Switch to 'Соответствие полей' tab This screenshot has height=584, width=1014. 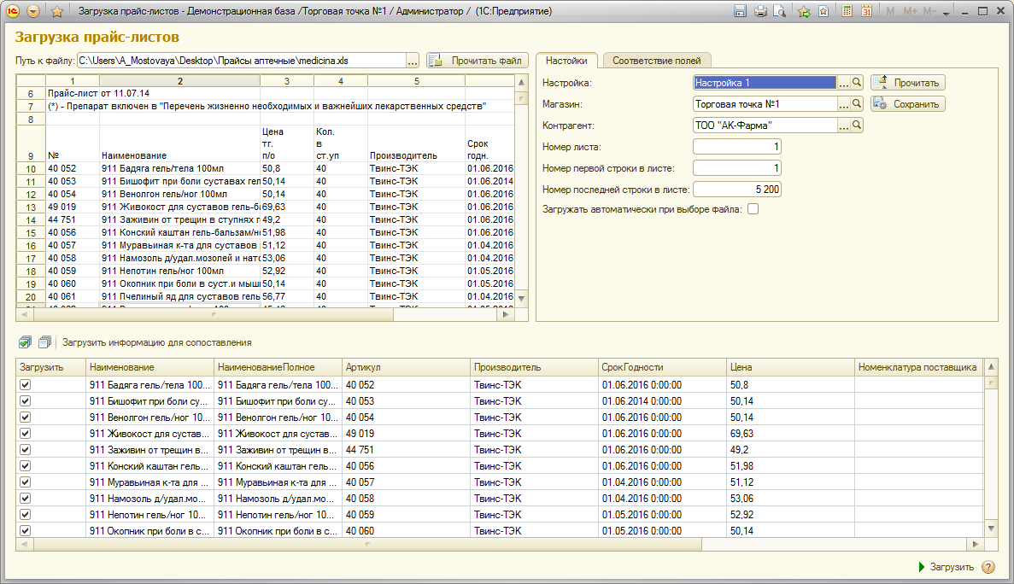tap(656, 61)
